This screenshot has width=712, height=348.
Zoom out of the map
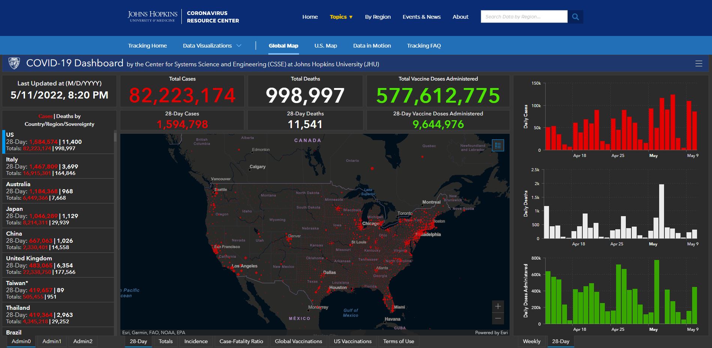[x=498, y=318]
